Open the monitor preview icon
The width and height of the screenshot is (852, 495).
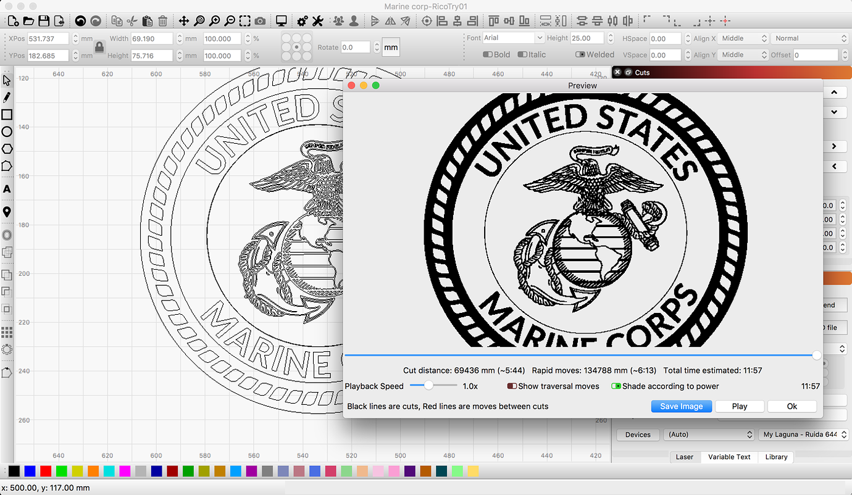282,21
